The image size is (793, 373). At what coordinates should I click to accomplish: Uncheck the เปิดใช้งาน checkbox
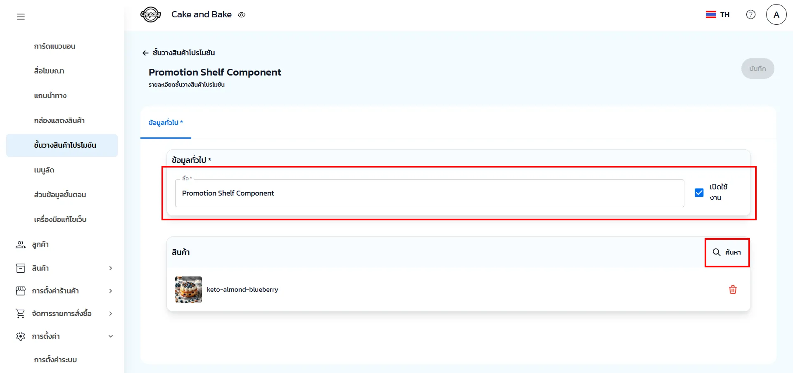699,193
